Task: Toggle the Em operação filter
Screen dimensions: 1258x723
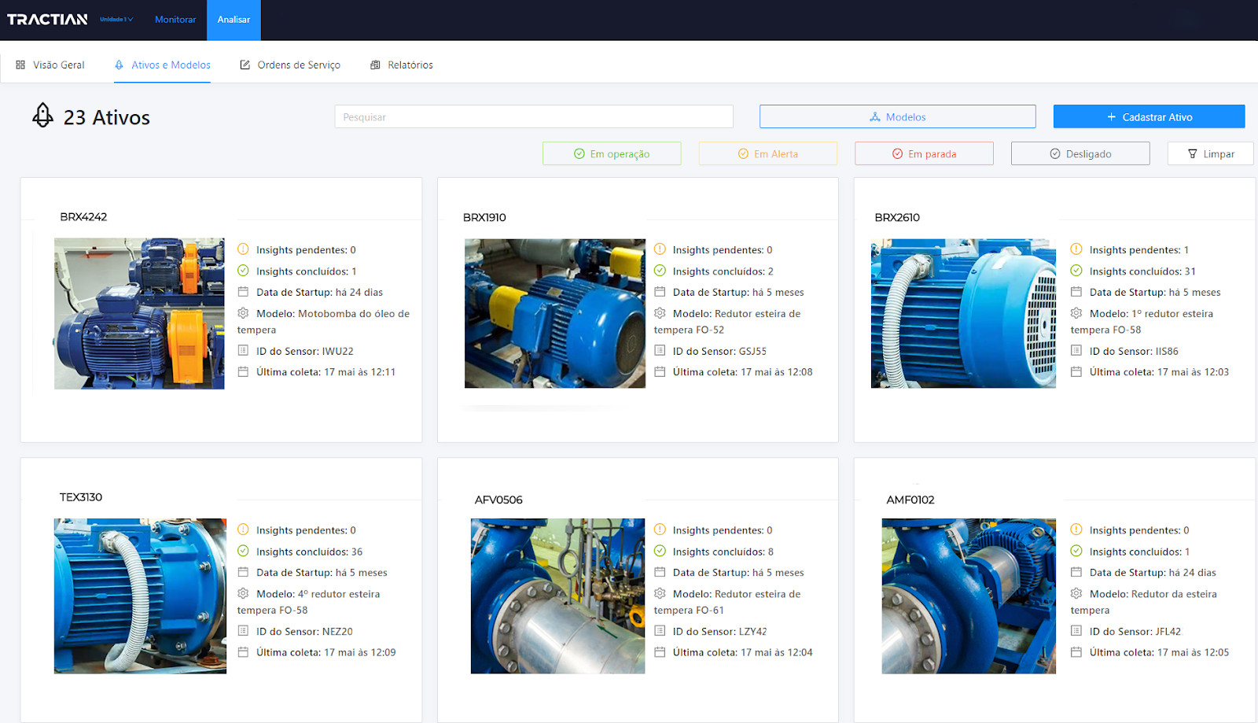Action: (x=612, y=153)
